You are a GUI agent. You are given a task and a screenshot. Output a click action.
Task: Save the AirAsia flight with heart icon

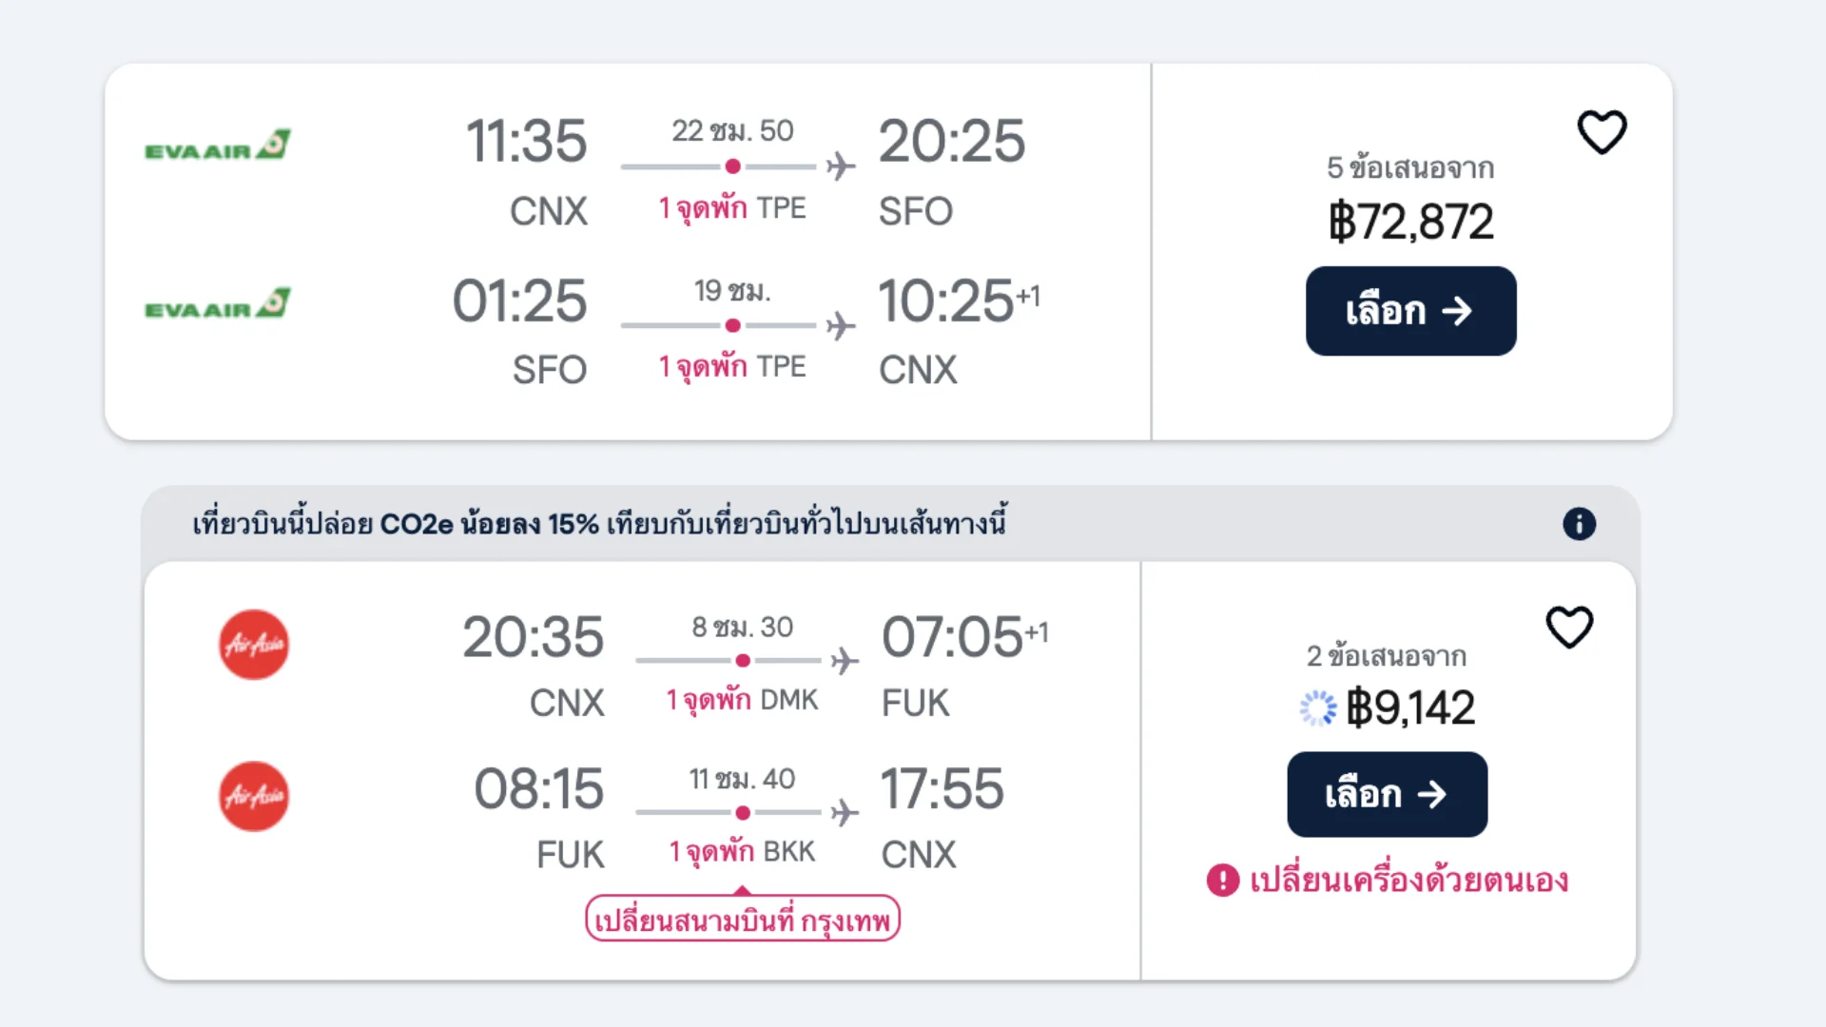tap(1569, 628)
